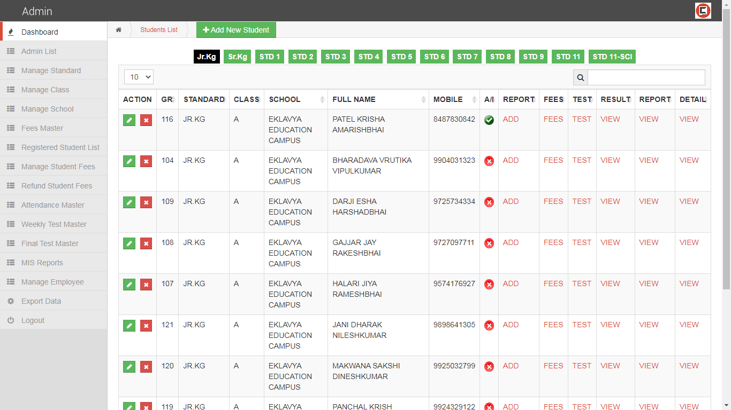The width and height of the screenshot is (731, 410).
Task: Switch to the STD 5 tab
Action: pyautogui.click(x=401, y=57)
